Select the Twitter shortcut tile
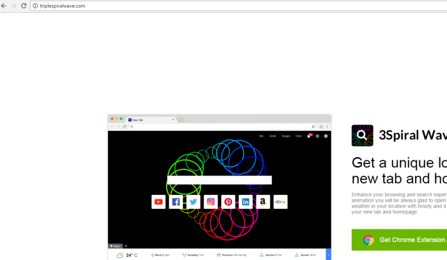 pyautogui.click(x=193, y=202)
